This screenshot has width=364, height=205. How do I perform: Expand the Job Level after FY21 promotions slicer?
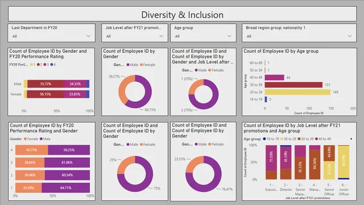pos(135,36)
